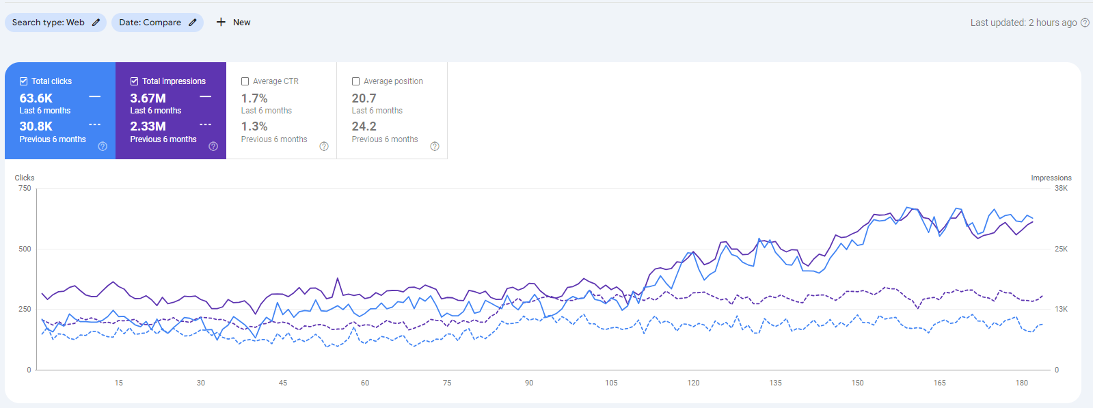Image resolution: width=1093 pixels, height=408 pixels.
Task: Open the Date: Compare filter
Action: coord(150,23)
